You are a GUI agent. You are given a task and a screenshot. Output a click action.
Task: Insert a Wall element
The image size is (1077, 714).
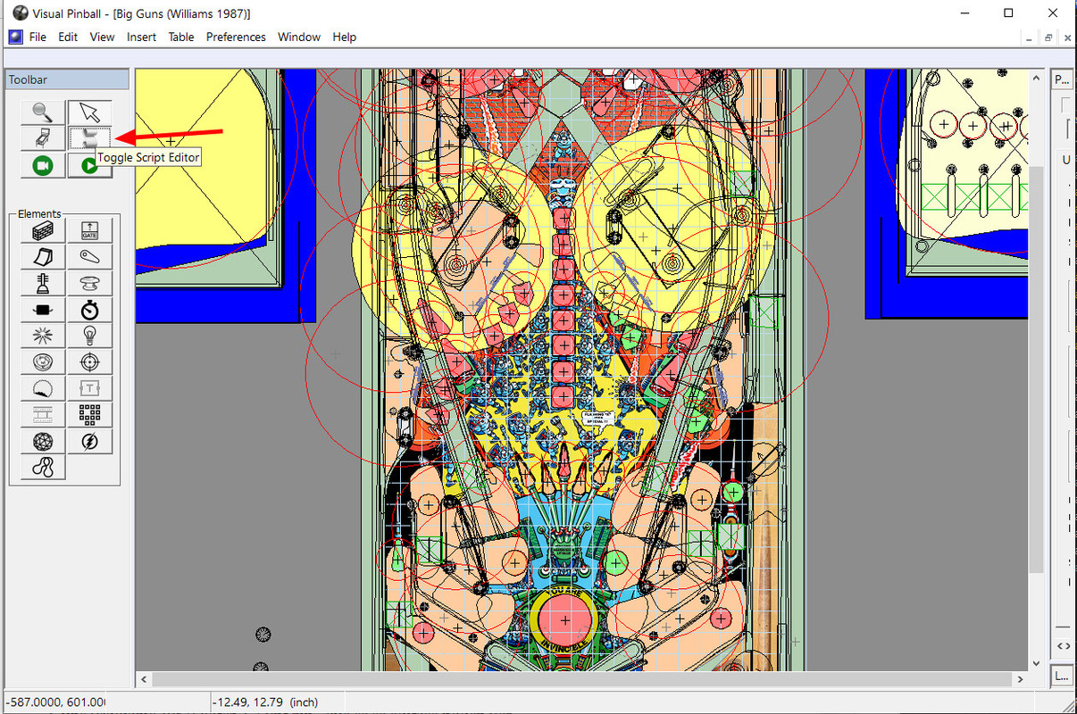coord(43,230)
